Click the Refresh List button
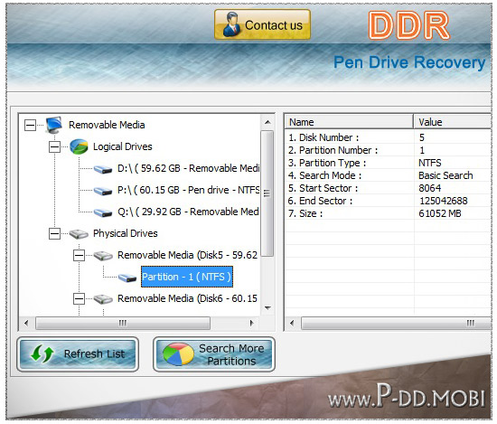This screenshot has height=424, width=497. [x=78, y=353]
